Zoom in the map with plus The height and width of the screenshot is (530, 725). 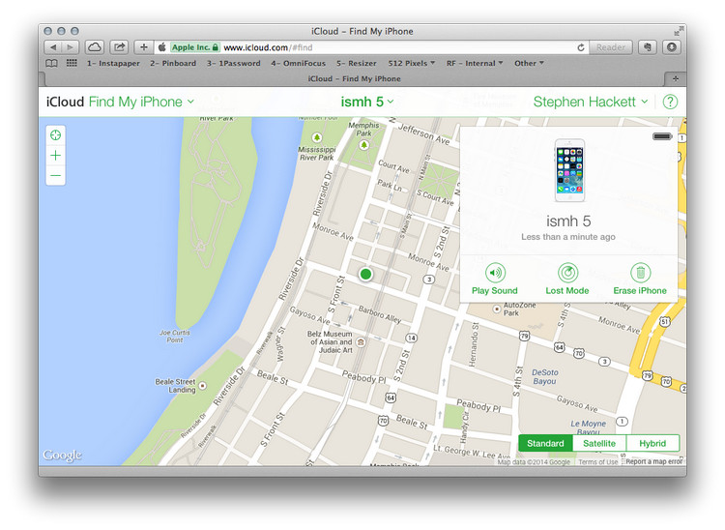click(55, 156)
